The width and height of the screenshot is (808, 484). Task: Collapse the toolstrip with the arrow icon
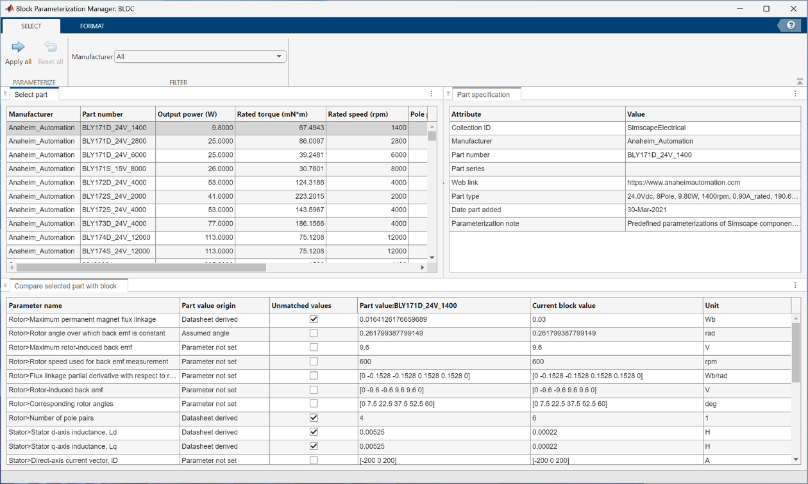click(x=800, y=82)
